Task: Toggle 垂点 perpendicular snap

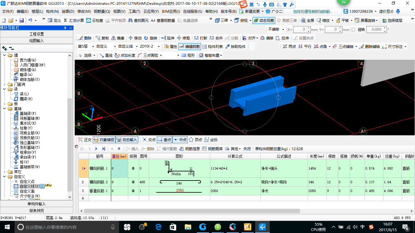Action: click(x=164, y=140)
